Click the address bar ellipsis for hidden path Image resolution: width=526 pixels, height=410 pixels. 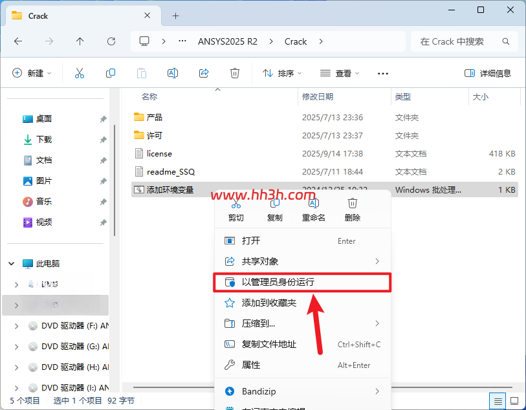tap(182, 41)
